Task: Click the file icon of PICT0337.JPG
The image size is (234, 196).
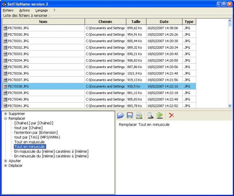Action: coord(6,80)
